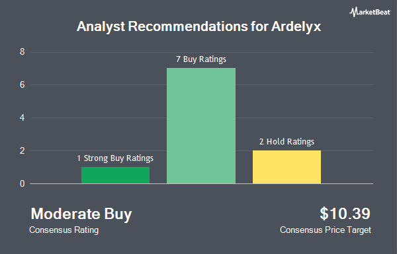Click the Consensus Price Target caption
This screenshot has height=254, width=397.
tap(326, 230)
